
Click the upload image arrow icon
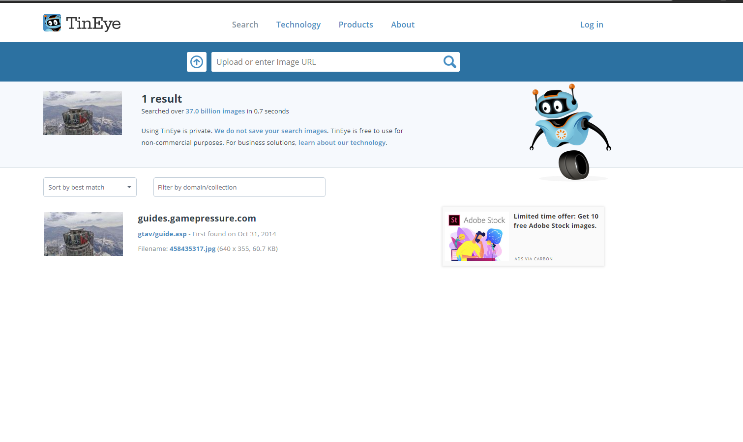tap(197, 62)
